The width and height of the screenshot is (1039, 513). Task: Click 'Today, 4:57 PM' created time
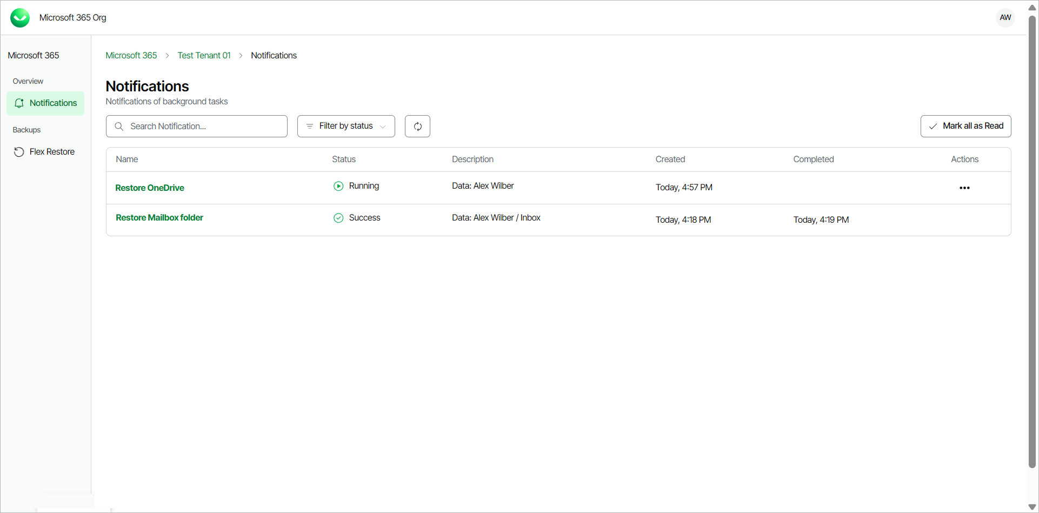pyautogui.click(x=684, y=187)
